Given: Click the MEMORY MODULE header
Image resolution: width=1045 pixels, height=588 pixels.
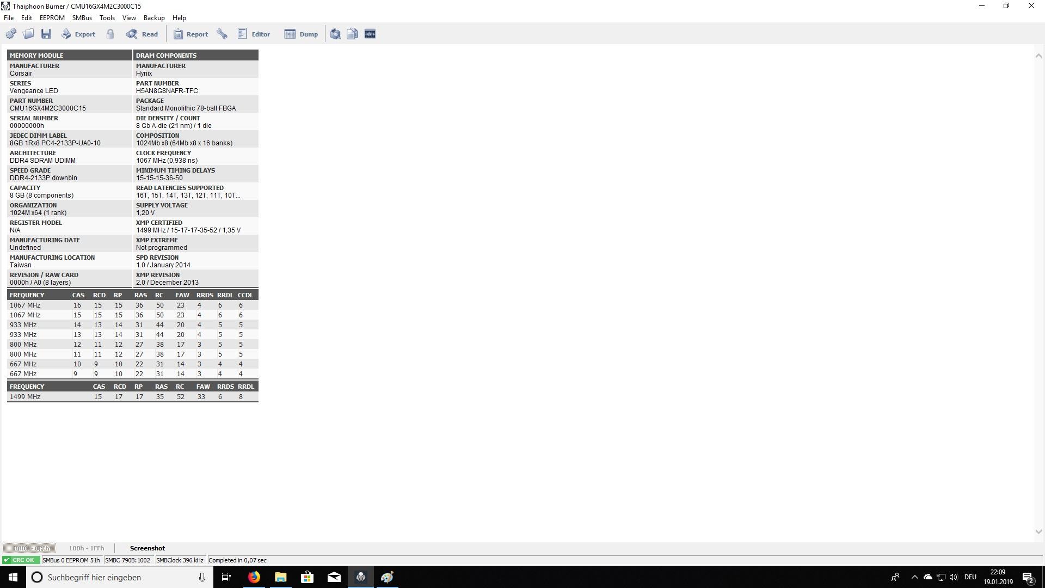Looking at the screenshot, I should click(69, 55).
